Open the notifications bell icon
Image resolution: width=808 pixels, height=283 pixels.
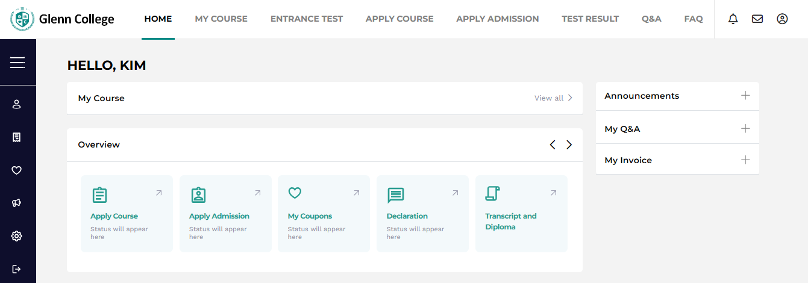733,19
